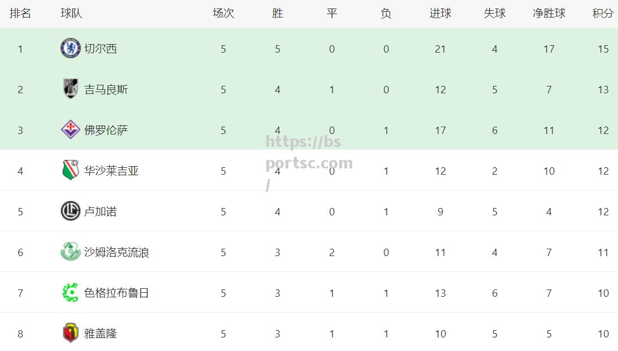
Task: Click the Jagiellonia (雅盖隆) red-yellow crest icon
Action: tap(71, 333)
